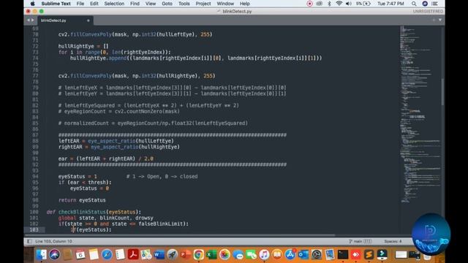Open the Goto menu

pyautogui.click(x=167, y=4)
